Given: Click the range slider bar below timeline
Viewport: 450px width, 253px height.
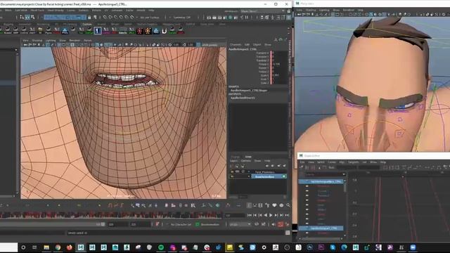Looking at the screenshot, I should (51, 224).
